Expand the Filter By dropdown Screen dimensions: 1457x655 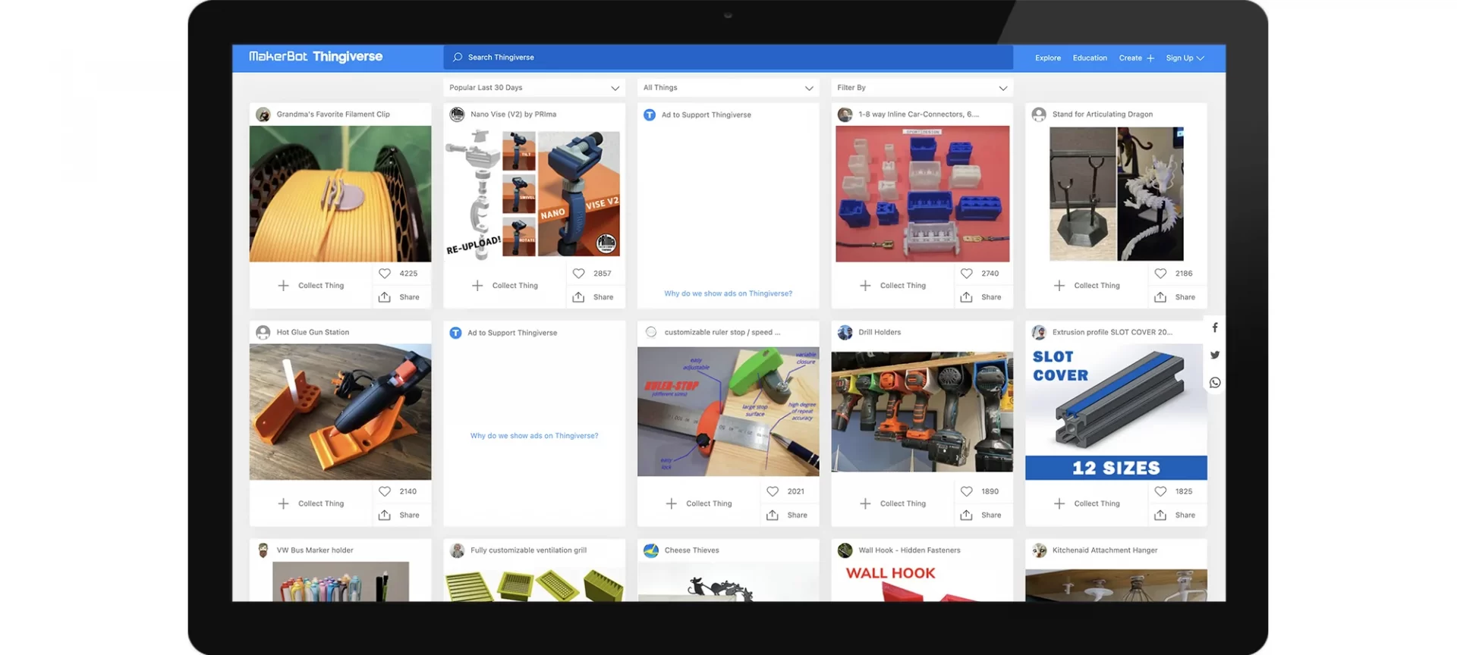click(922, 88)
